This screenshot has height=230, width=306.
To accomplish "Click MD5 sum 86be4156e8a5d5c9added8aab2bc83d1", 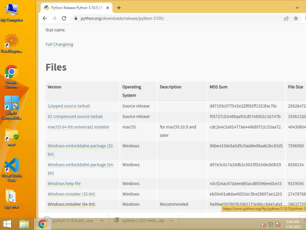I will [x=246, y=146].
